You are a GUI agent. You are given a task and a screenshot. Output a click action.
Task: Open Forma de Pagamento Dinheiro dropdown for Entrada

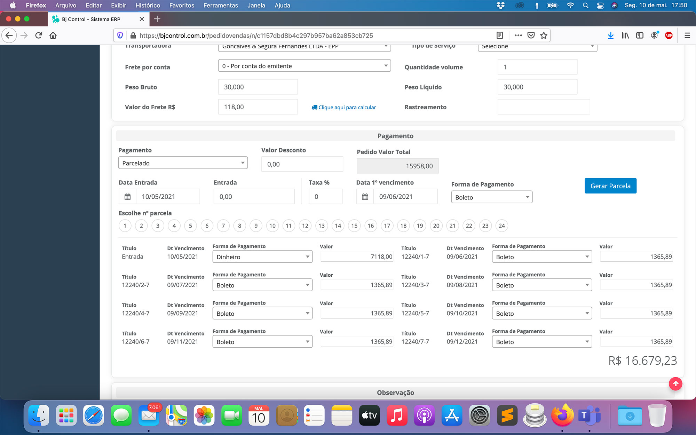pos(262,257)
